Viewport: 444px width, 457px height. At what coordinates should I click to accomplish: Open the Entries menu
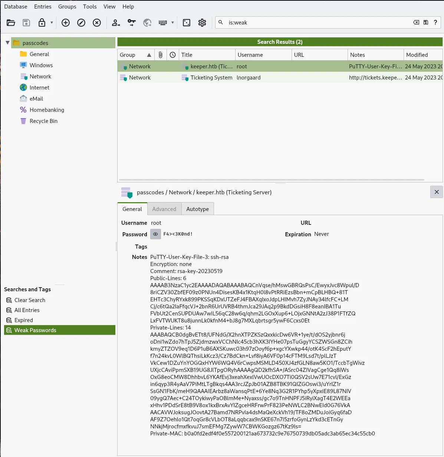tap(43, 7)
